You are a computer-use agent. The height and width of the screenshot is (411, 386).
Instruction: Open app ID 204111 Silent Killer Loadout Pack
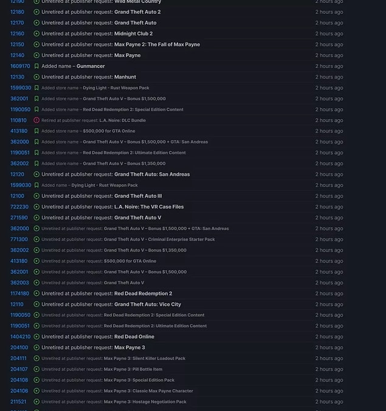tap(18, 358)
